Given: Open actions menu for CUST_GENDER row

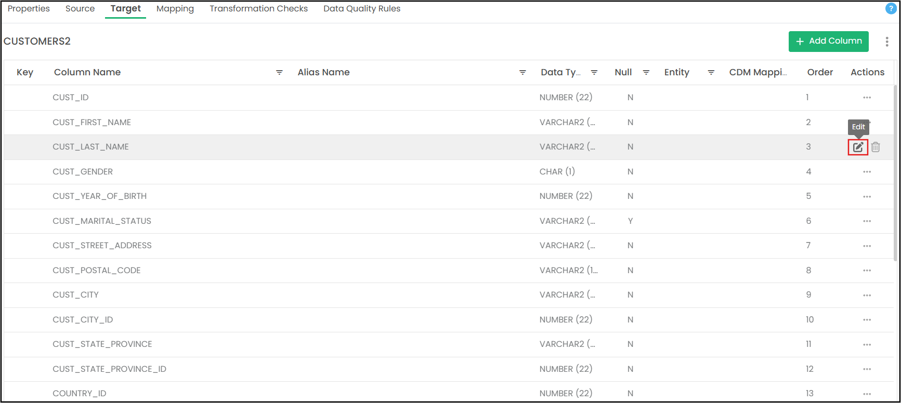Looking at the screenshot, I should point(867,172).
